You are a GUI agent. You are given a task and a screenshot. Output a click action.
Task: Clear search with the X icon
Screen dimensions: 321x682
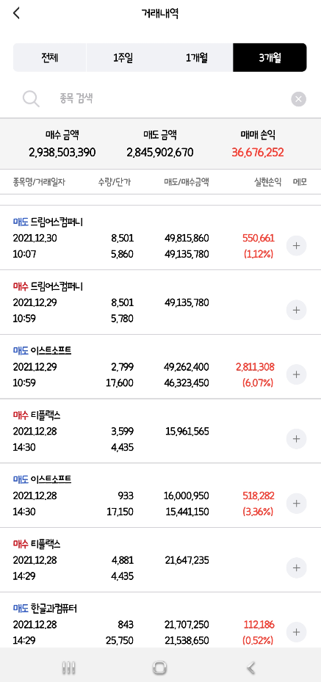pos(298,99)
